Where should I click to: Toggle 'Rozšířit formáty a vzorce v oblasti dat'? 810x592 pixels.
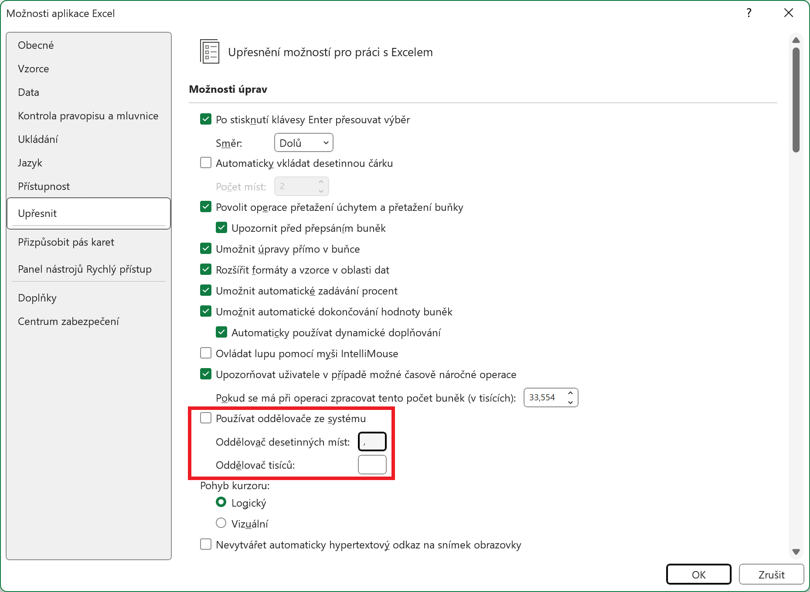[206, 270]
